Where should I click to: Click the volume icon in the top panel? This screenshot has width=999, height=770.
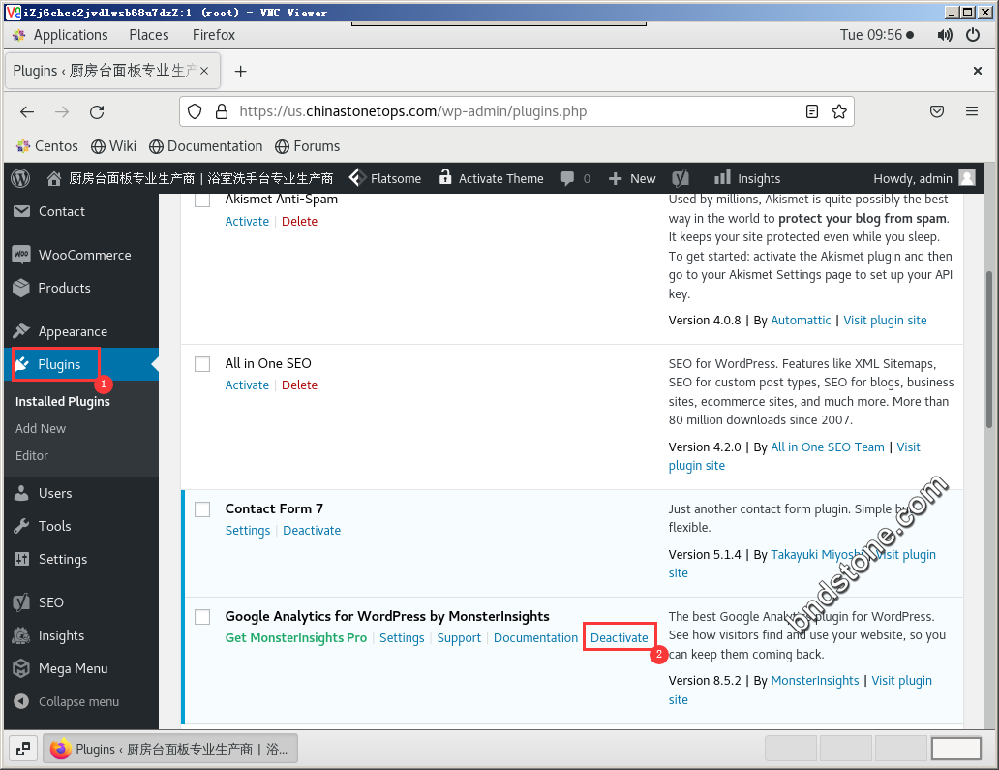click(x=945, y=35)
